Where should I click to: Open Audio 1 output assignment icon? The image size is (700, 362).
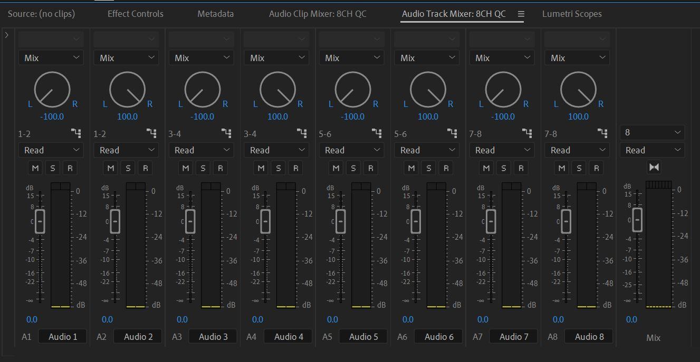point(76,133)
